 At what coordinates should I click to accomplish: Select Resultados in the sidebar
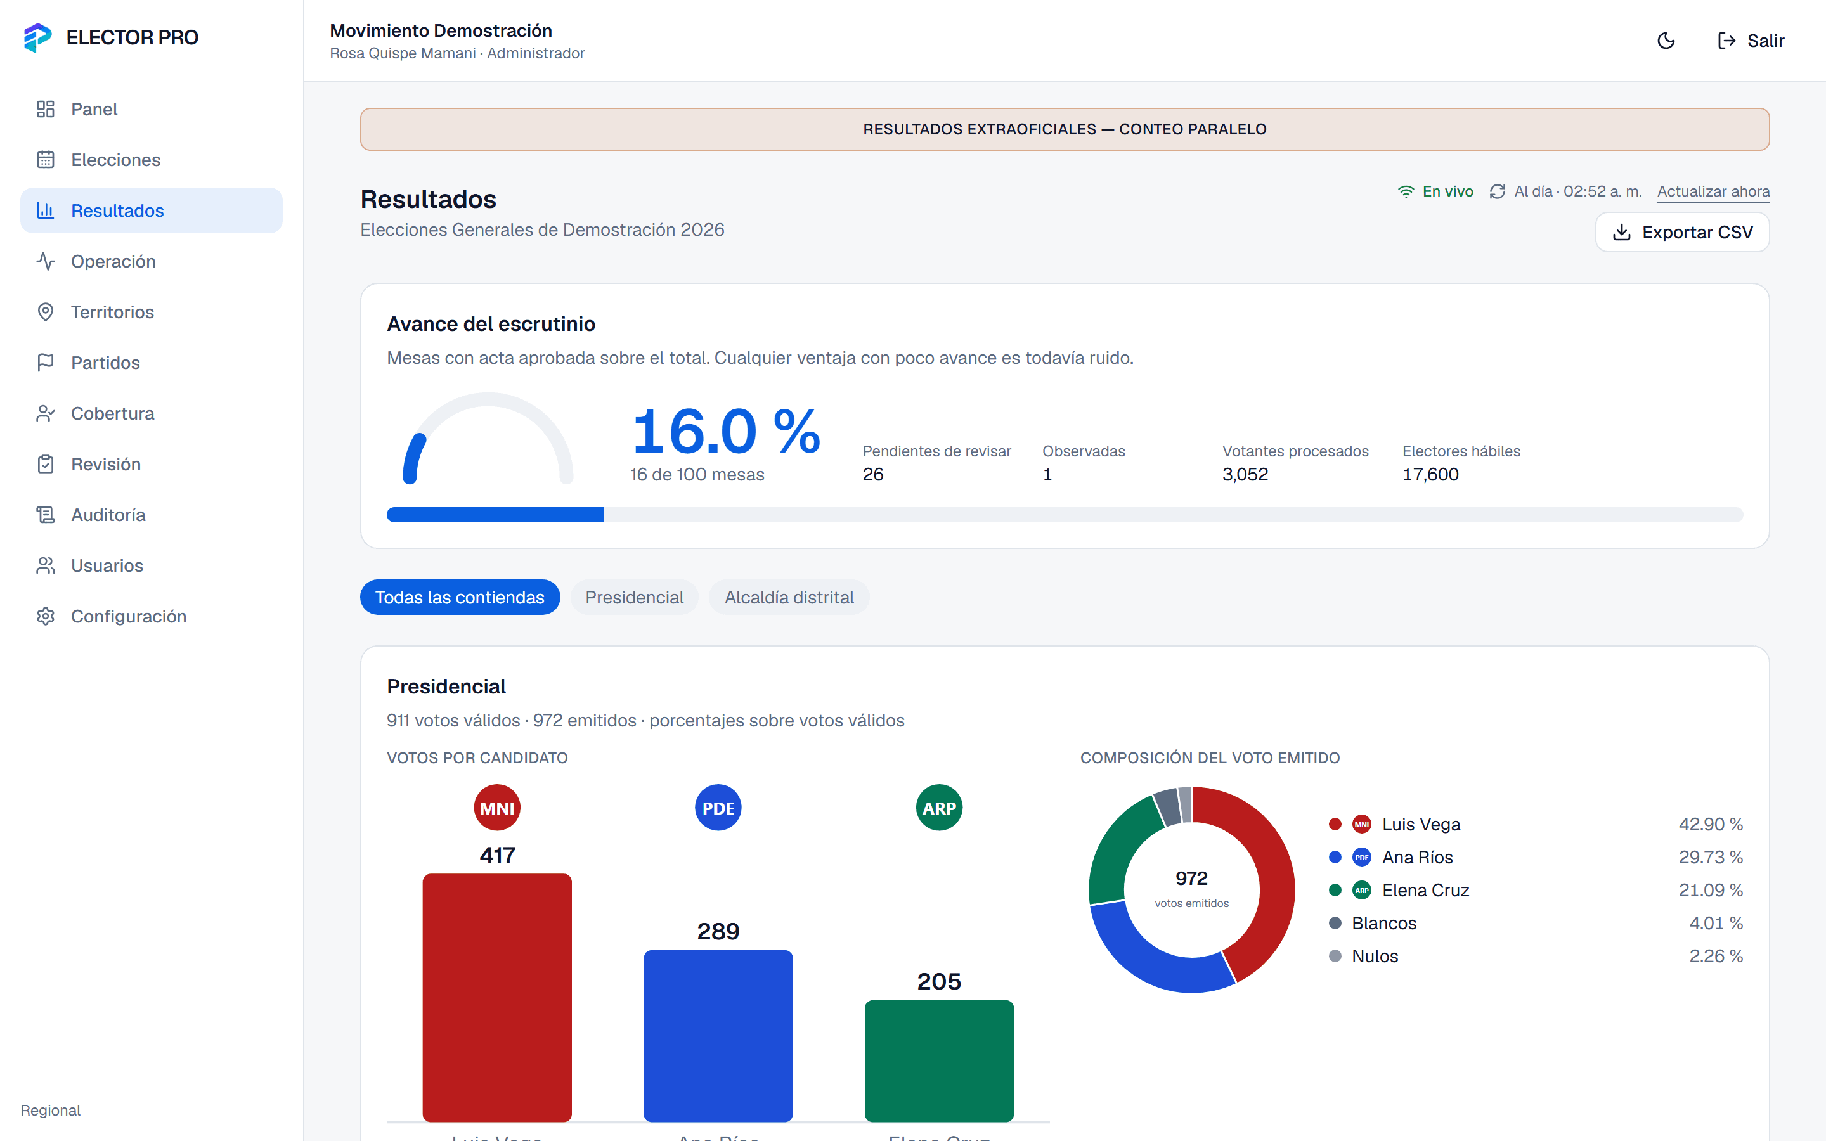pos(151,210)
